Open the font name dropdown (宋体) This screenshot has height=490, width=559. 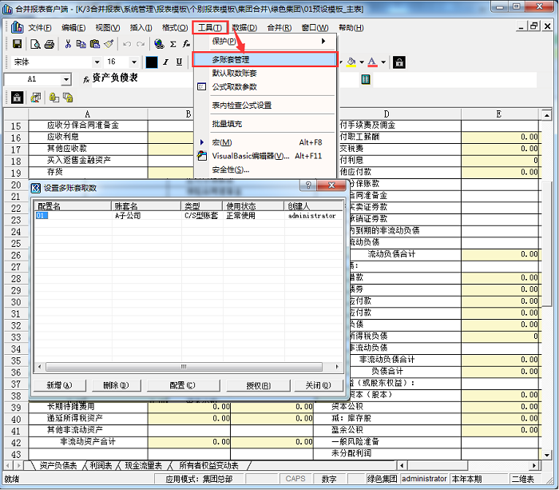point(97,62)
